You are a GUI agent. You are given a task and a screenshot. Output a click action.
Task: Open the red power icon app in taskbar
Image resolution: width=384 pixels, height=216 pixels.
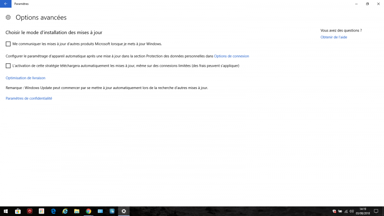click(x=30, y=211)
